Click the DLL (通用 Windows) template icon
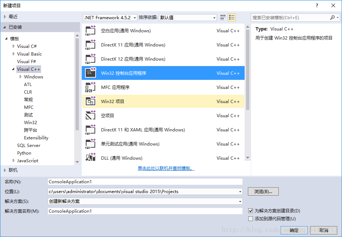The height and width of the screenshot is (237, 342). (90, 157)
